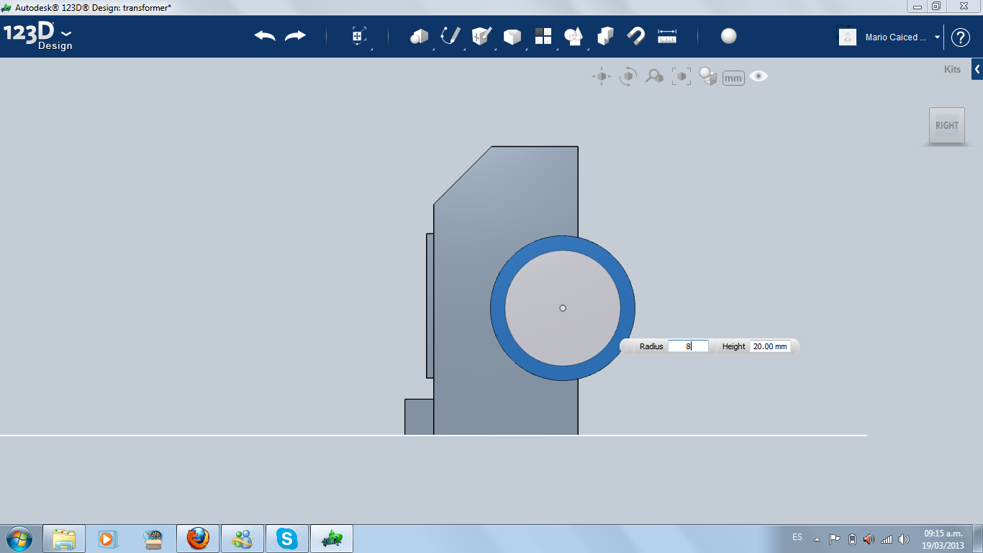Select the Measure ruler tool

click(x=667, y=36)
